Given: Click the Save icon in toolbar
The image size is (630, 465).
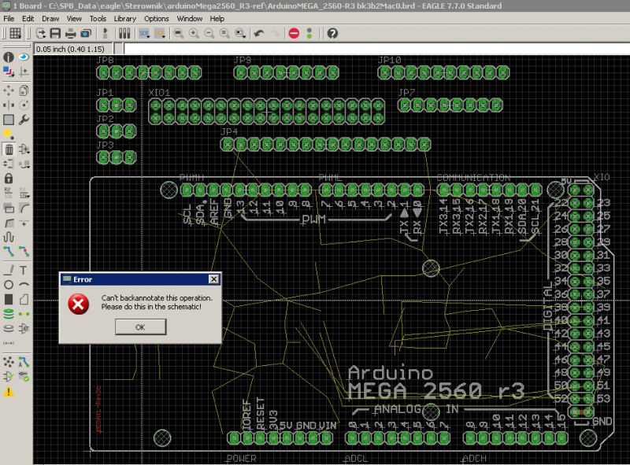Looking at the screenshot, I should pyautogui.click(x=55, y=33).
